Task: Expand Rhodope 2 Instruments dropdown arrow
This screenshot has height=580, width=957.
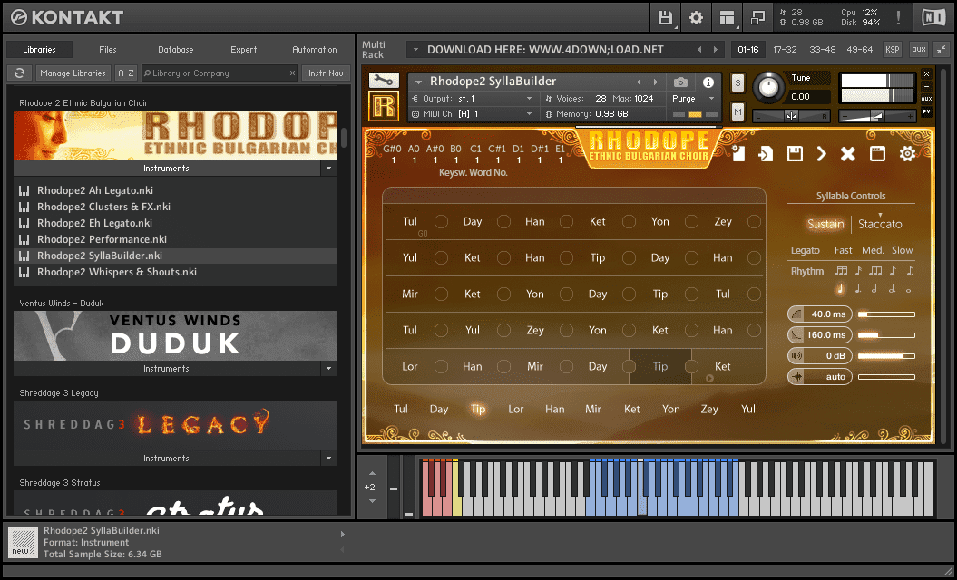Action: tap(328, 169)
